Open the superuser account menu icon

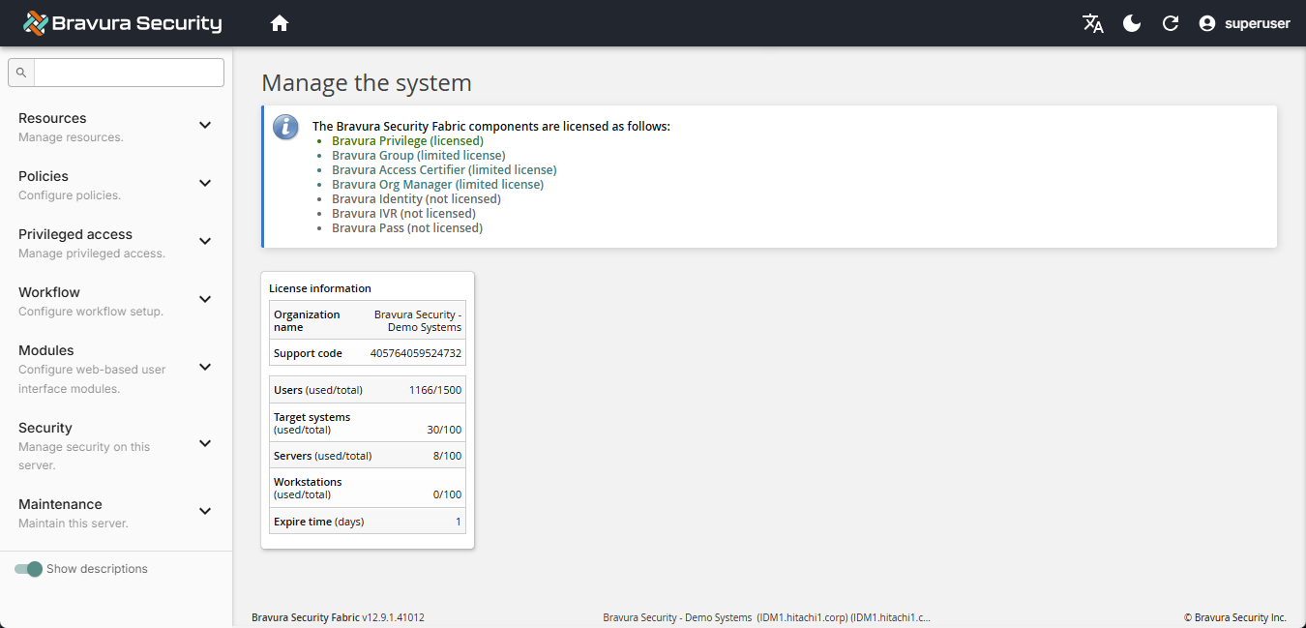pos(1205,22)
